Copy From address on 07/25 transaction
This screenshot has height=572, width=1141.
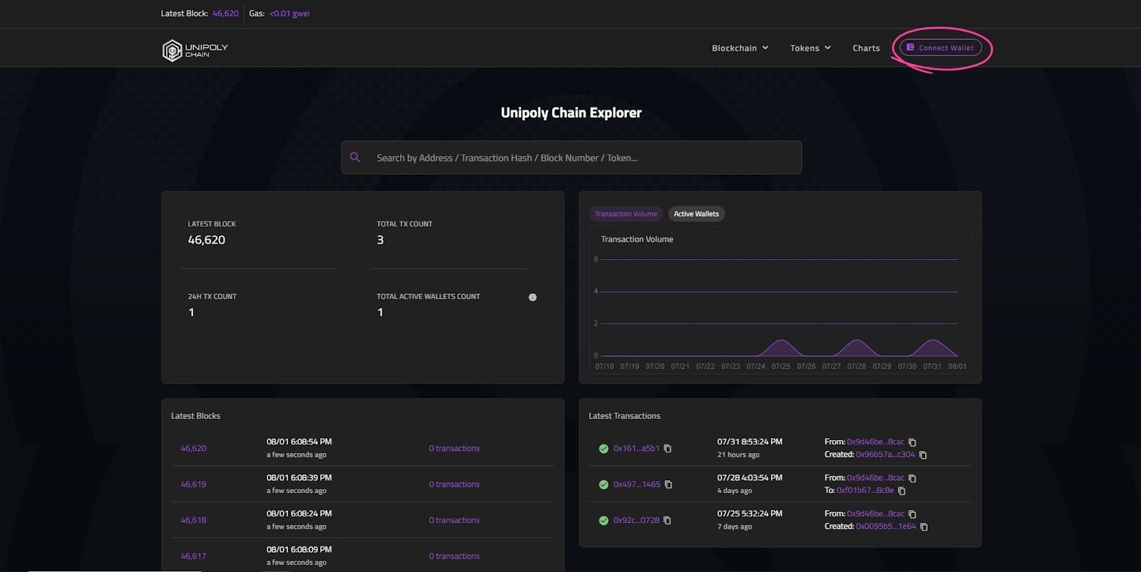pyautogui.click(x=912, y=514)
